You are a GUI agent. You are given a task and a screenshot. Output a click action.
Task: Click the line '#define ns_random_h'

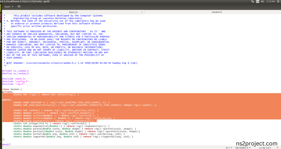(15, 74)
